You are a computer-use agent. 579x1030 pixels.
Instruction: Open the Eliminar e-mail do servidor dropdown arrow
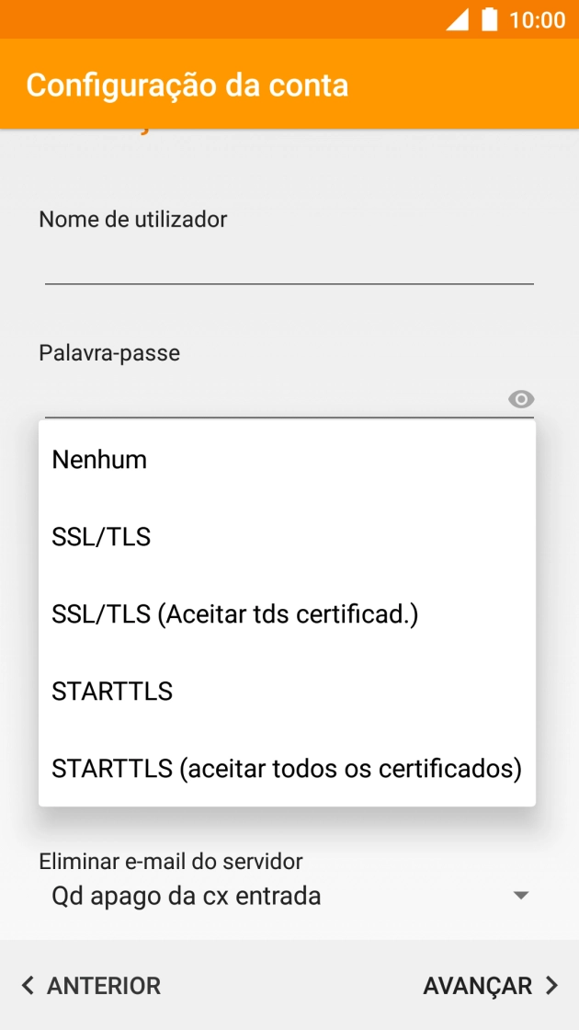(521, 894)
